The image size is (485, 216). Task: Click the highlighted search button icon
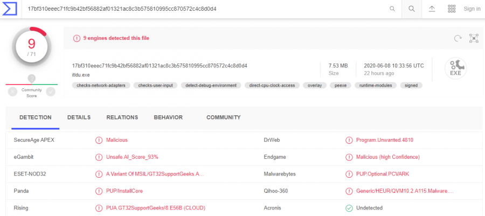tap(411, 9)
